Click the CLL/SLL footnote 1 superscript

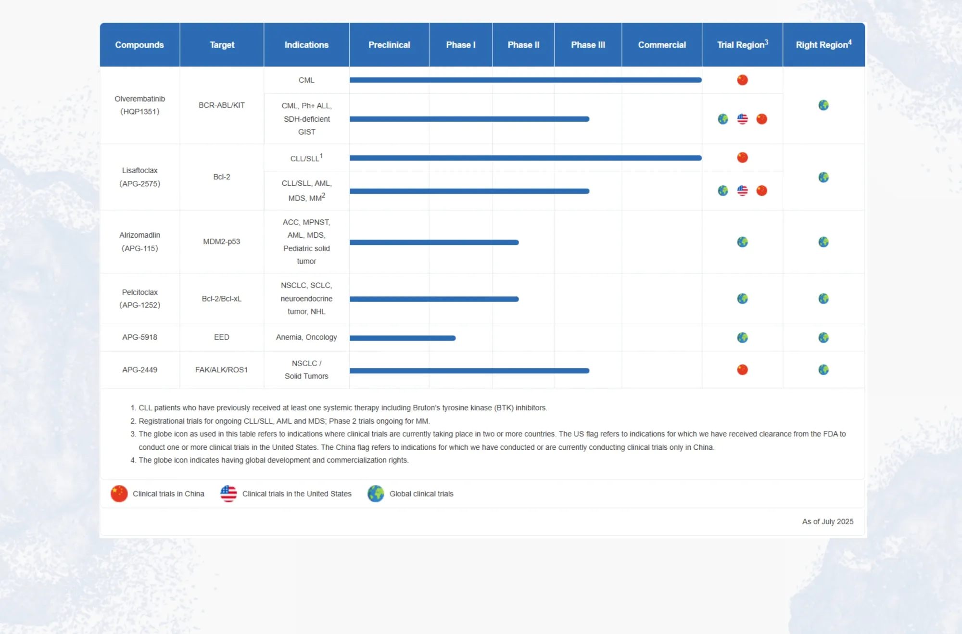321,153
